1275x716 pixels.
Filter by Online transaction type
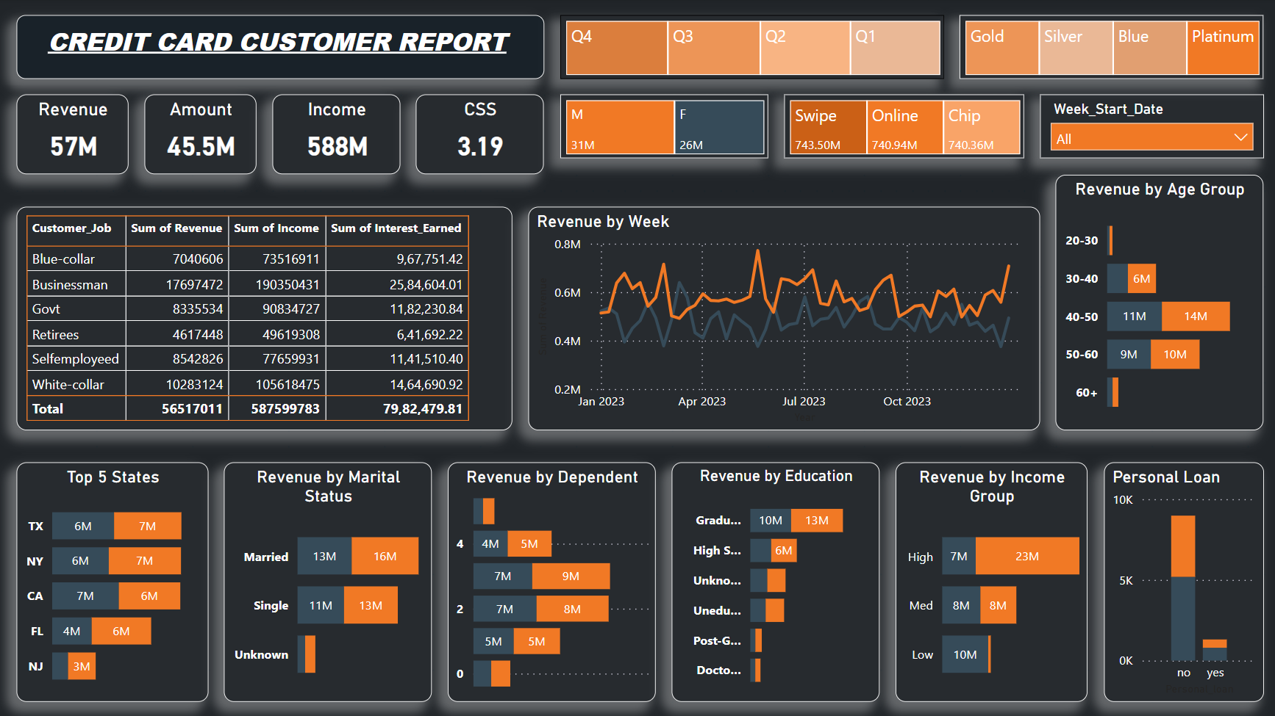tap(904, 127)
